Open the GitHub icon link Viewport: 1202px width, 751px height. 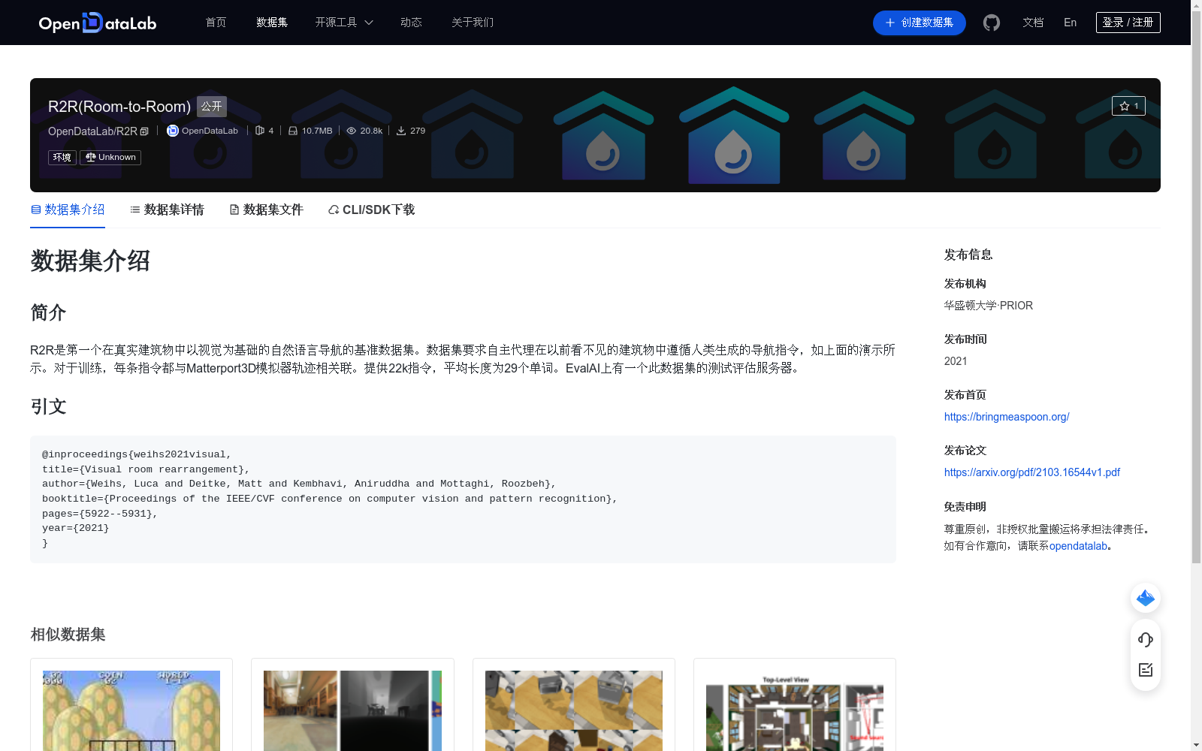tap(992, 23)
